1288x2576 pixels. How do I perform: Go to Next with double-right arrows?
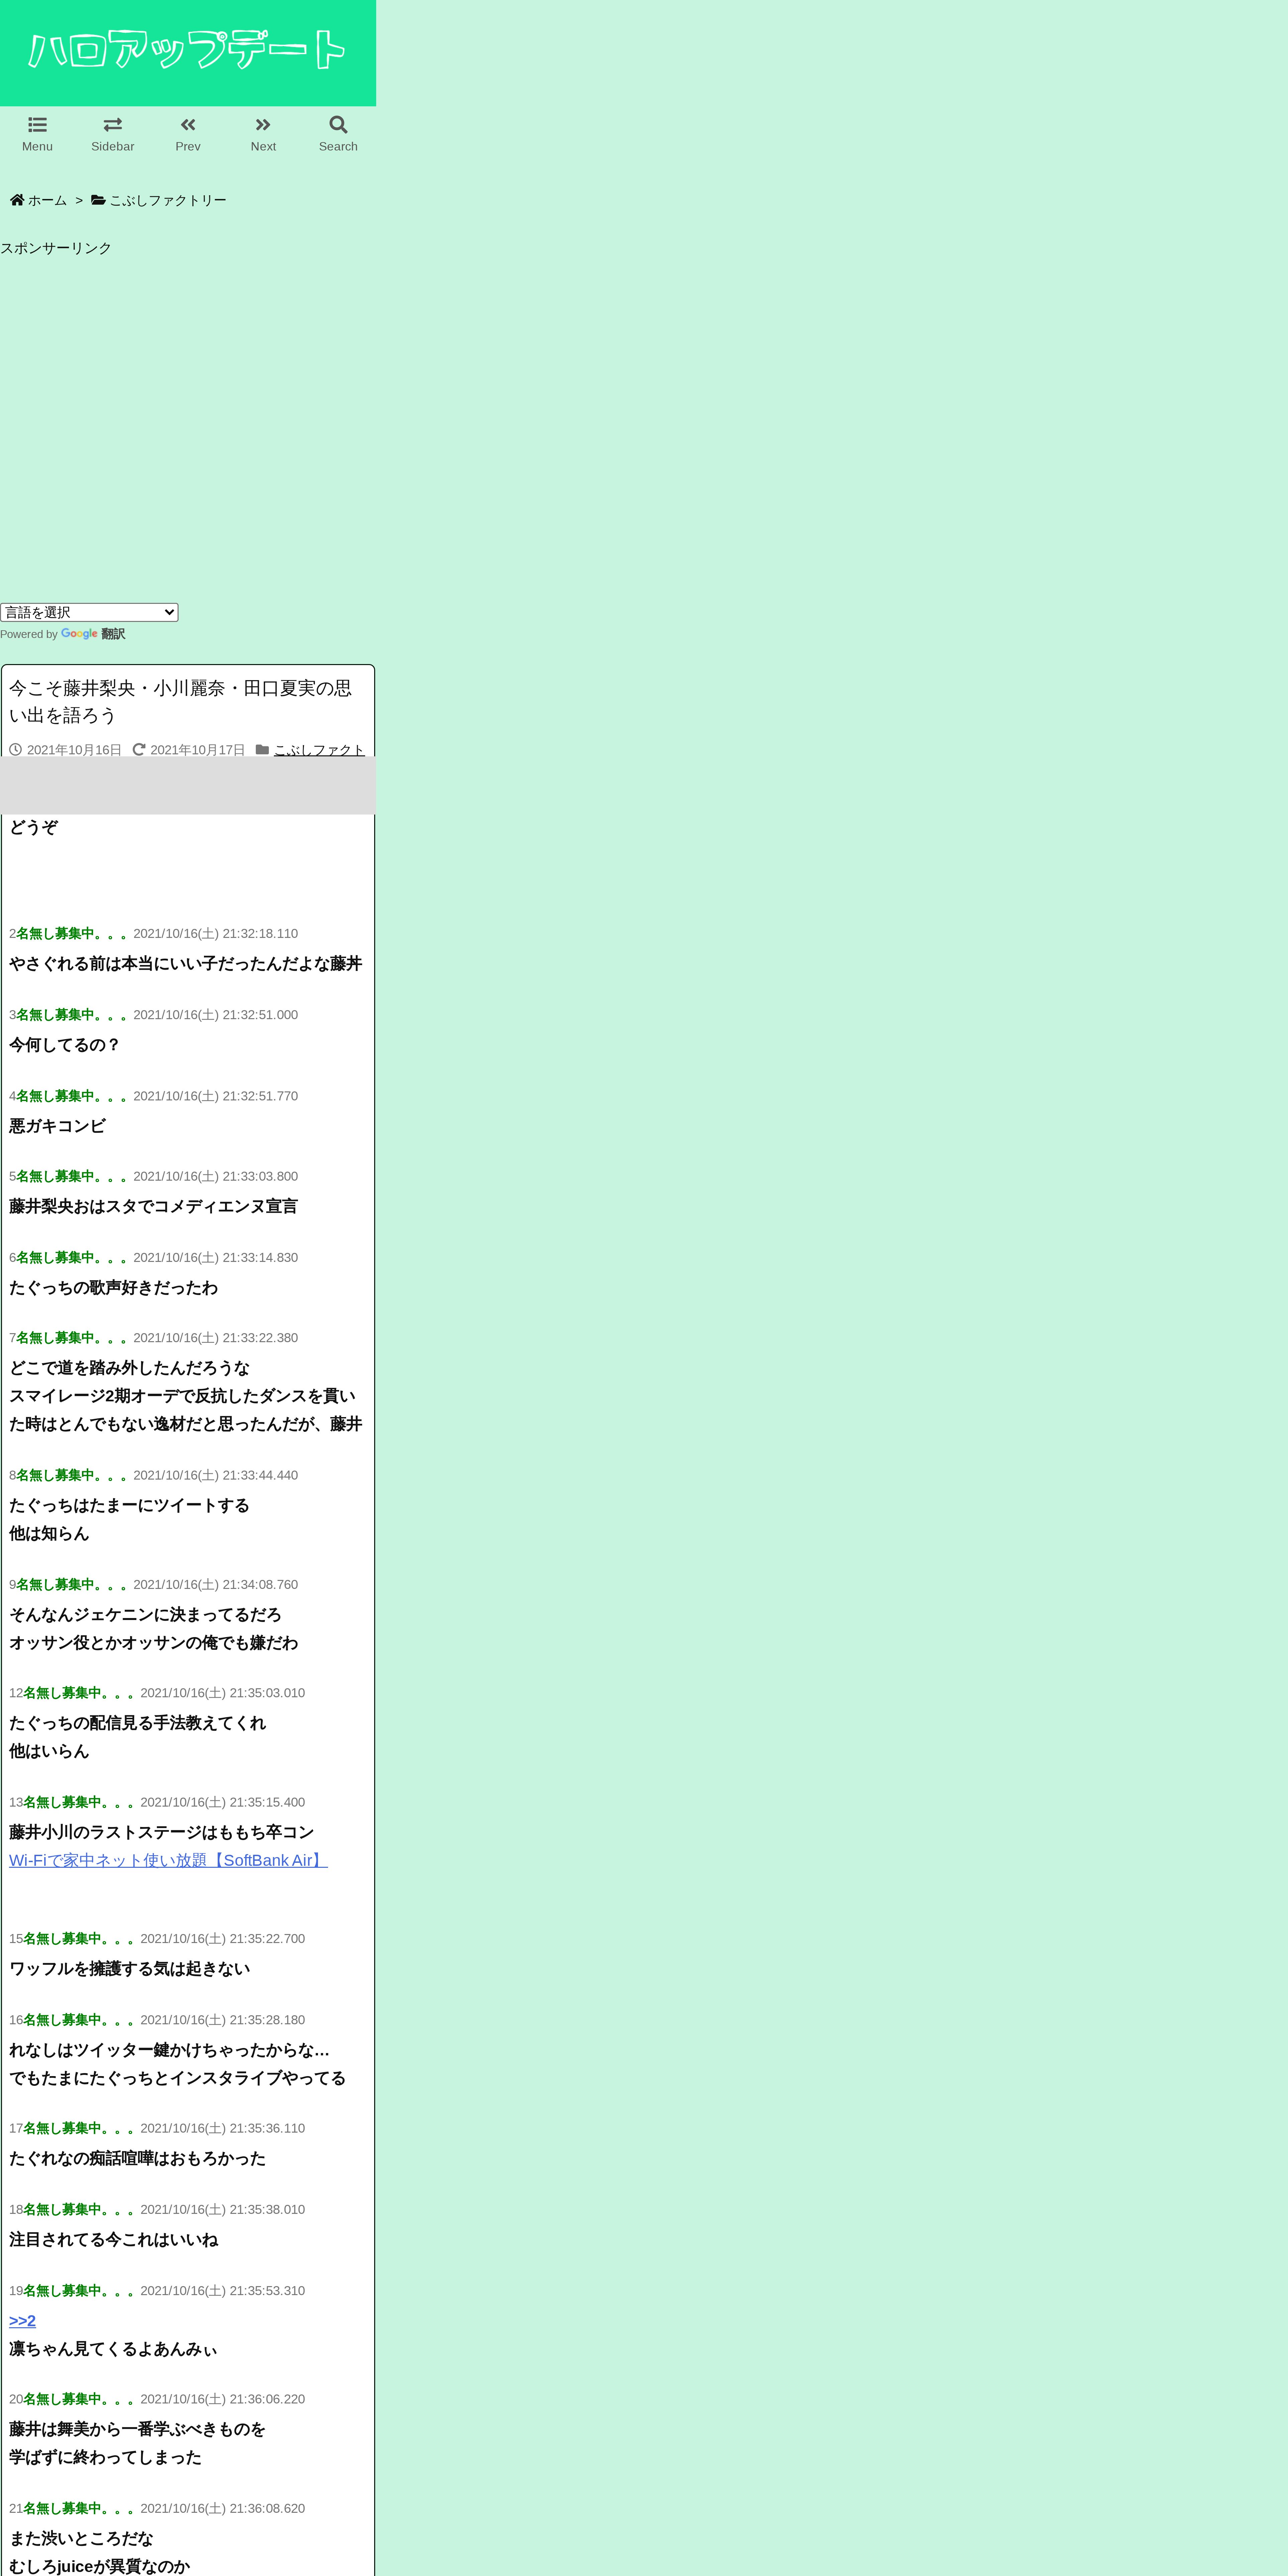(263, 125)
